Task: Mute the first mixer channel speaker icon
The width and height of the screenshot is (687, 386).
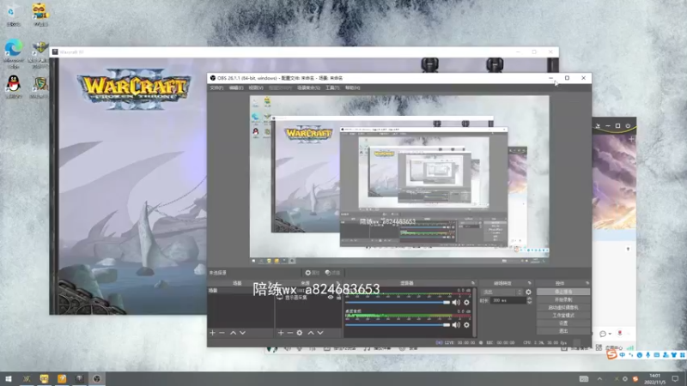Action: coord(456,303)
